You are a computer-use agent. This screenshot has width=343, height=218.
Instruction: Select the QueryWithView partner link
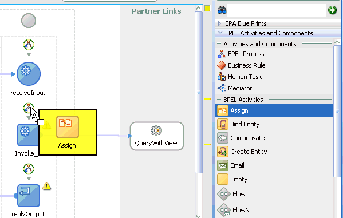pos(157,136)
